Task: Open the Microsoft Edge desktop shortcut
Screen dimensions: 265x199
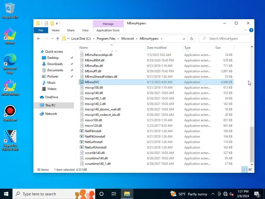Action: [10, 64]
